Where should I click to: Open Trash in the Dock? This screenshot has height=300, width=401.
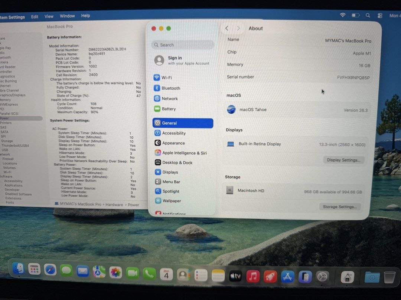389,277
